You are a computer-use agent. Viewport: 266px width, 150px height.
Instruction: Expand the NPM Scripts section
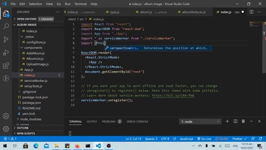(x=38, y=133)
